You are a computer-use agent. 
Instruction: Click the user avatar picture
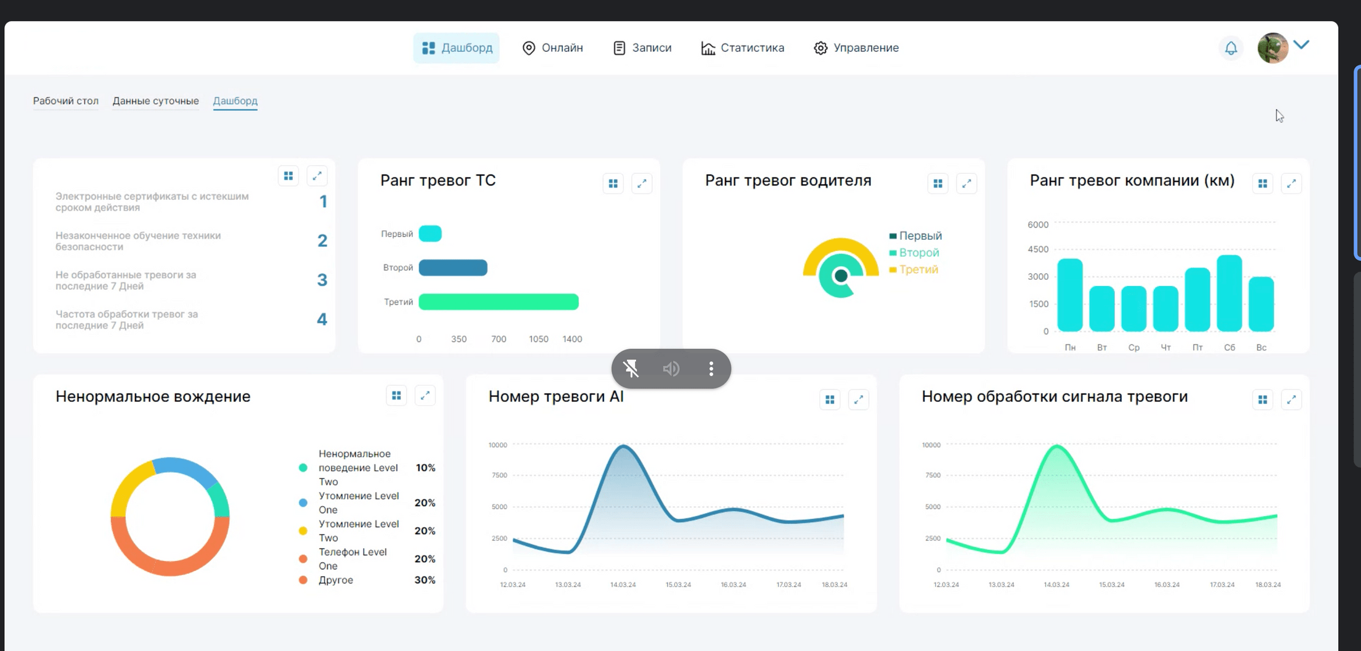click(1273, 48)
